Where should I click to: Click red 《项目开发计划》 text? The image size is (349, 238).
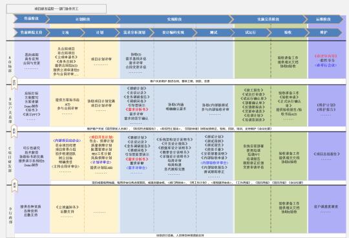click(101, 137)
